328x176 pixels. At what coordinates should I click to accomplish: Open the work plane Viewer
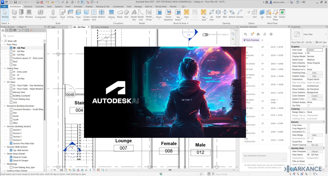coord(282,14)
